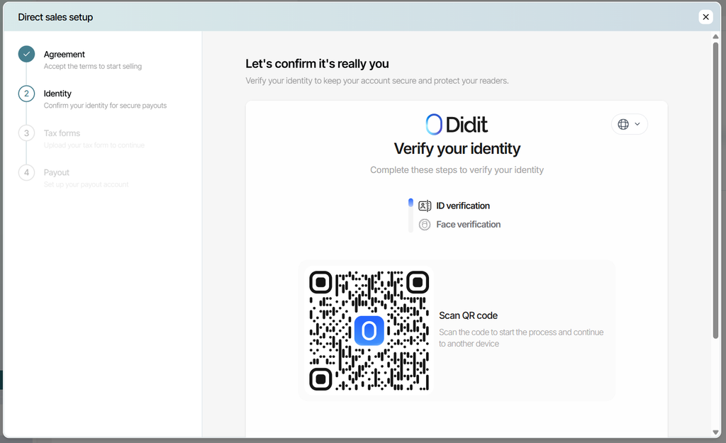Click 'Scan the code to start the process' description

click(521, 338)
